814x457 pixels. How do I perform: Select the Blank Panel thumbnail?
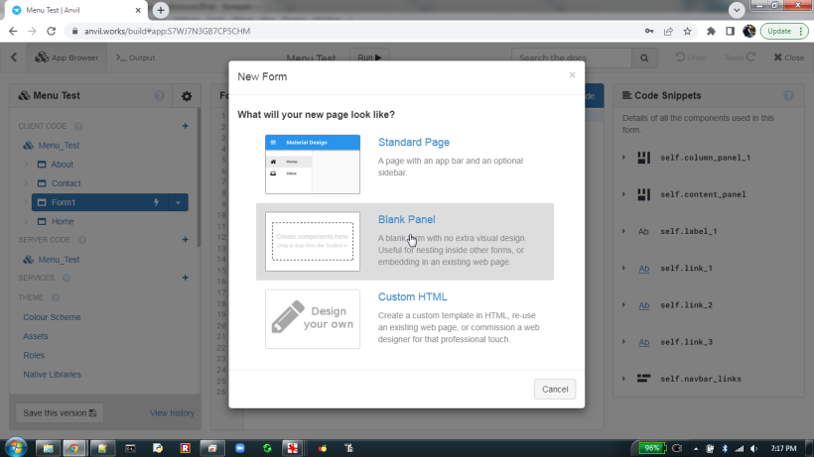click(x=313, y=241)
